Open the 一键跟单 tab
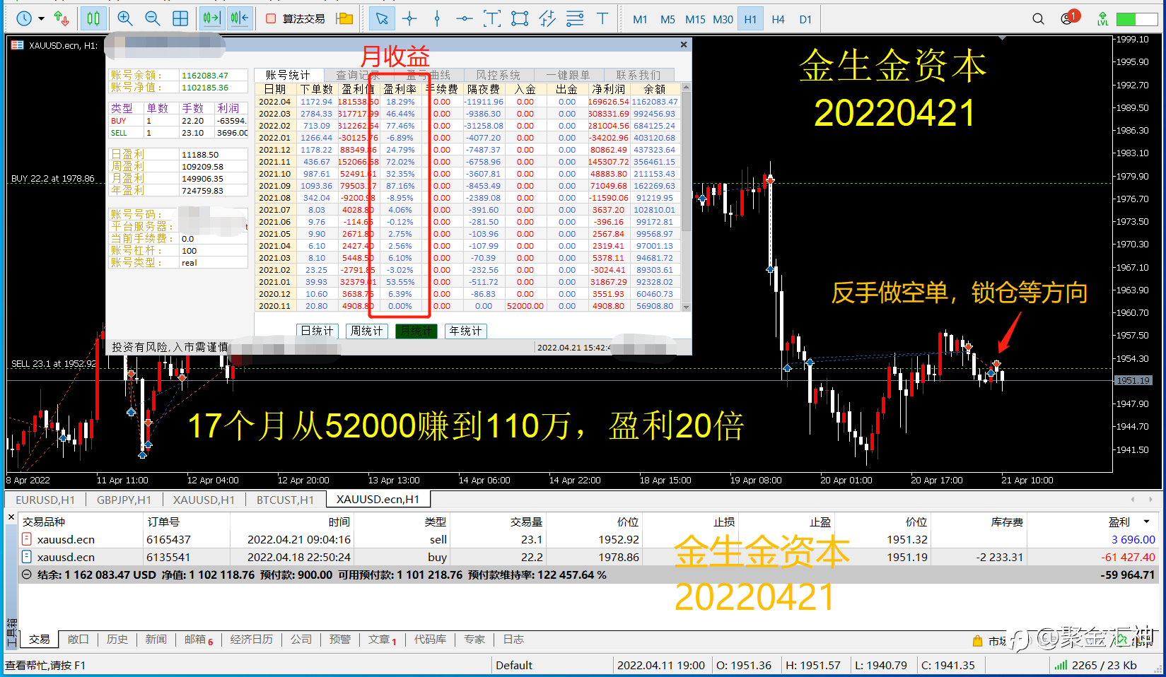Screen dimensions: 1166x677 [x=568, y=75]
